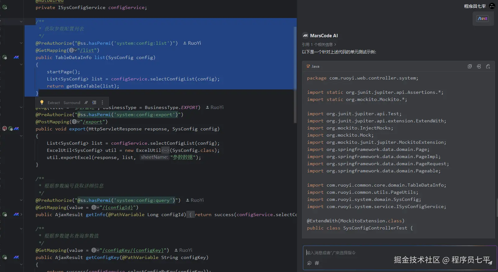This screenshot has height=272, width=498.
Task: Collapse the list method body fold arrow
Action: tap(21, 64)
